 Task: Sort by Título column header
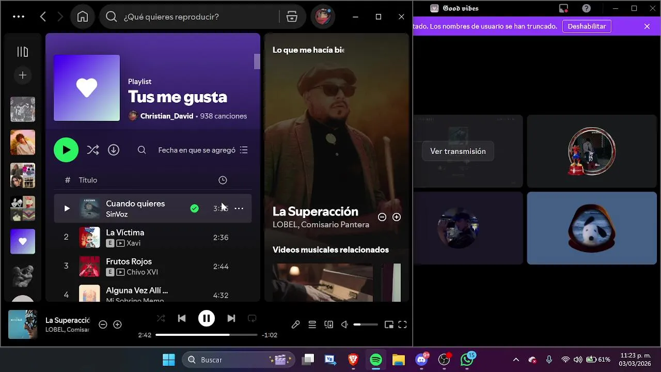tap(88, 180)
